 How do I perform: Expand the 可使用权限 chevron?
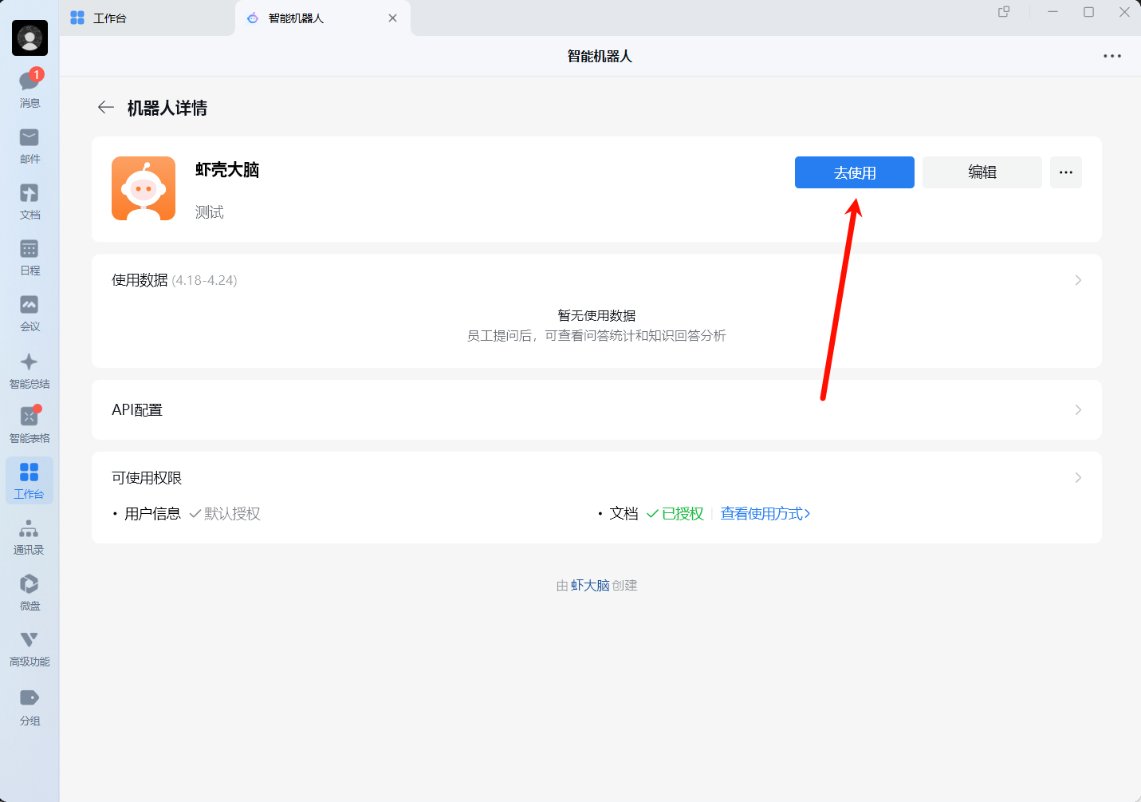tap(1078, 477)
